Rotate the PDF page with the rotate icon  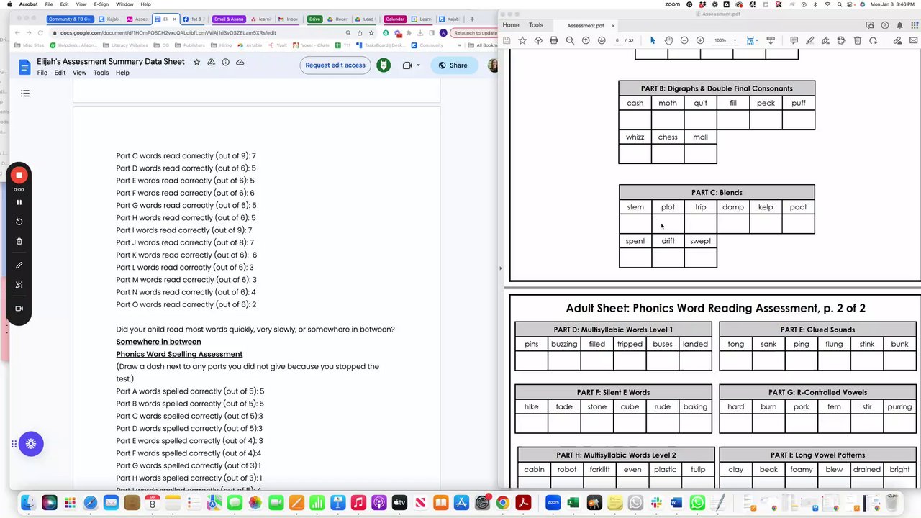pyautogui.click(x=873, y=40)
